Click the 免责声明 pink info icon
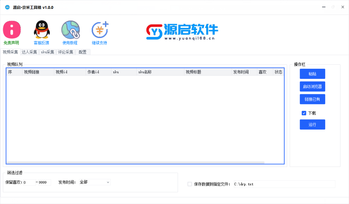This screenshot has width=349, height=204. pos(12,30)
